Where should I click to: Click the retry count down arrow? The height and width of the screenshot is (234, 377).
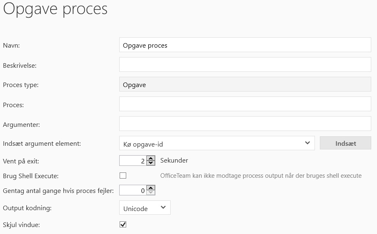click(151, 193)
